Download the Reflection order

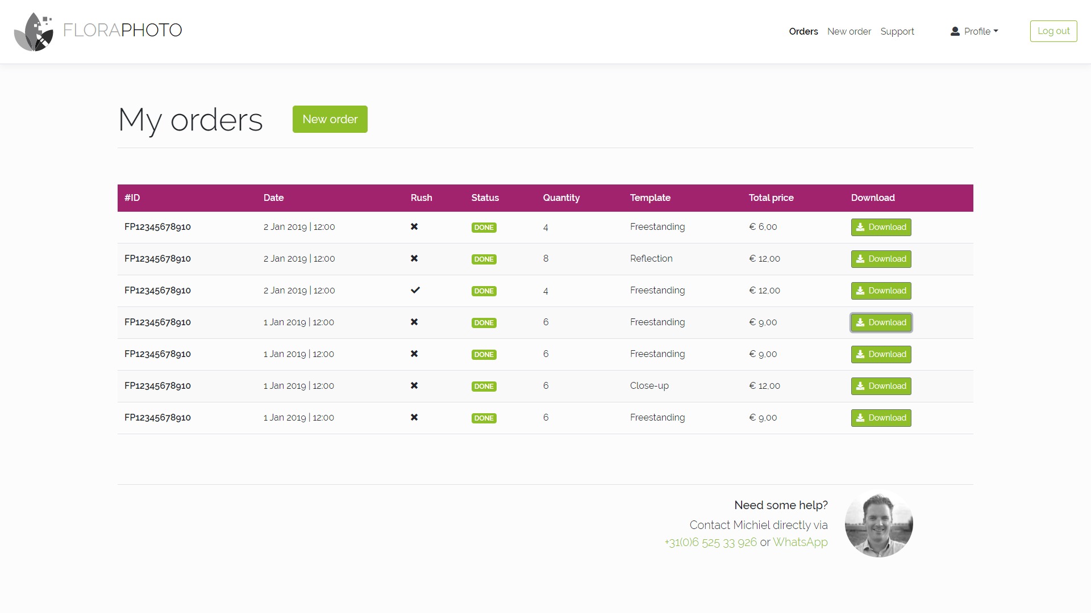point(881,259)
